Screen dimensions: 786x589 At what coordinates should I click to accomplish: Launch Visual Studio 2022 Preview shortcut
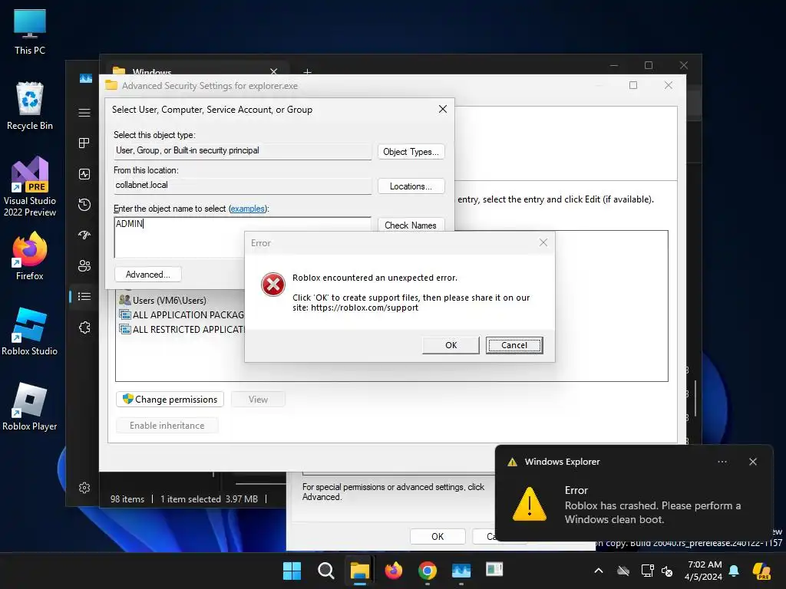[x=30, y=186]
